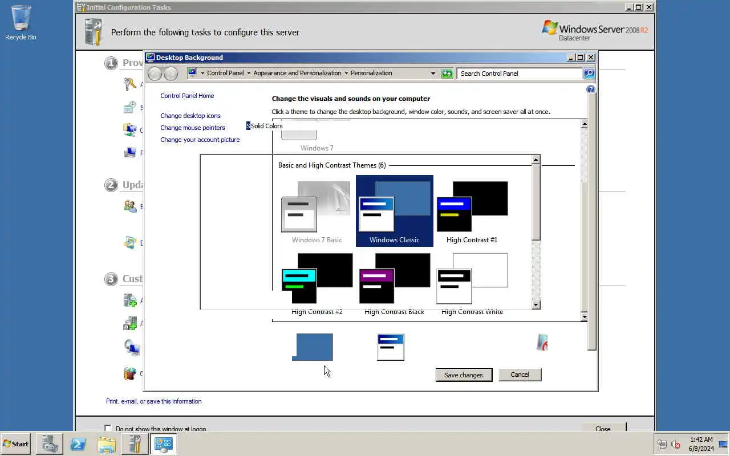Click the Windows Update download icon
Viewport: 730px width, 456px height.
pyautogui.click(x=130, y=243)
